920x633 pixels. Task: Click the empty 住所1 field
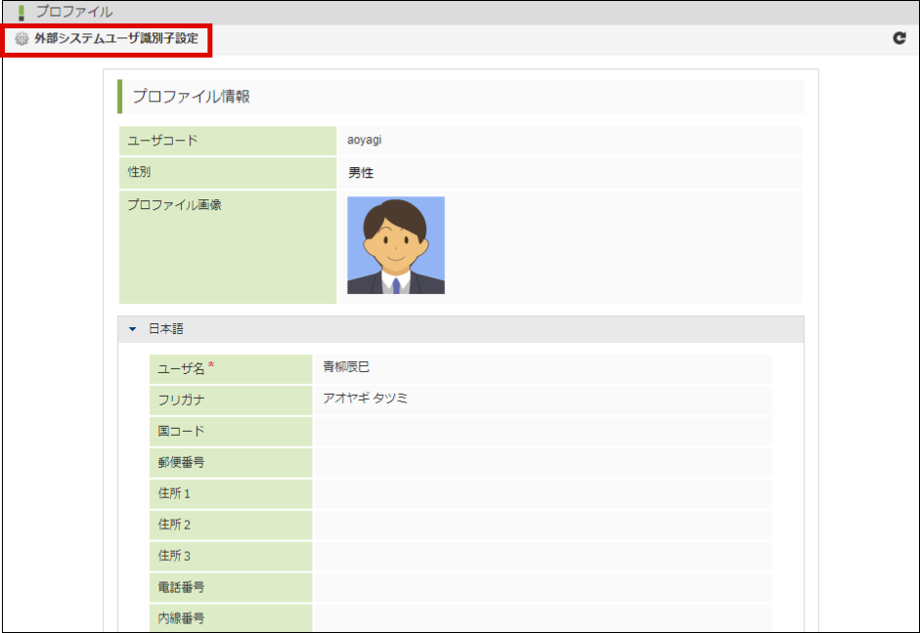click(x=542, y=493)
